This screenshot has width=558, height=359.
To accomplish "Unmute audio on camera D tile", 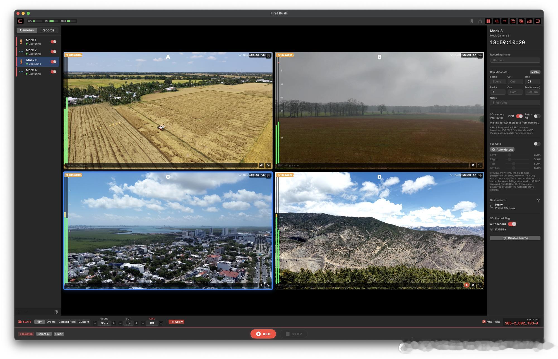I will point(473,285).
